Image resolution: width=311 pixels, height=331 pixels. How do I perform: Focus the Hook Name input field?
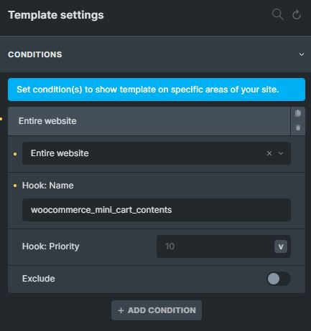pos(157,210)
